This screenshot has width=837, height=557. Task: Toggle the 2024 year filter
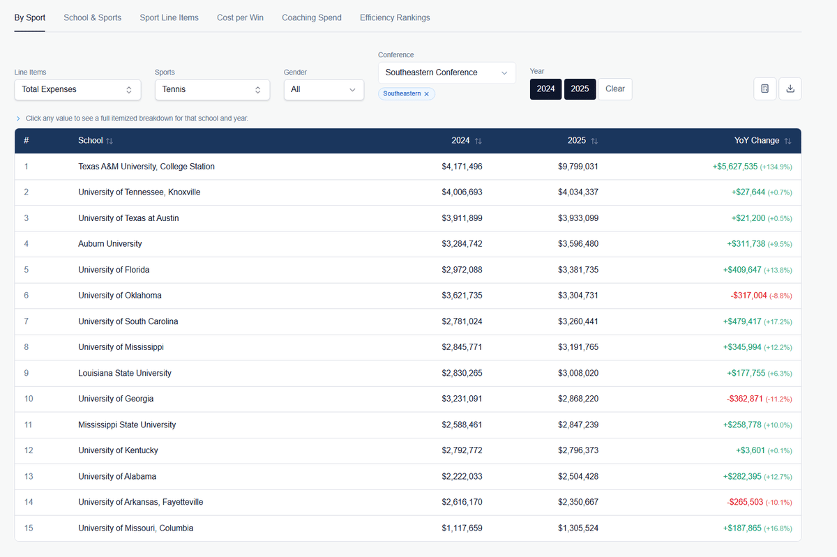click(x=545, y=89)
